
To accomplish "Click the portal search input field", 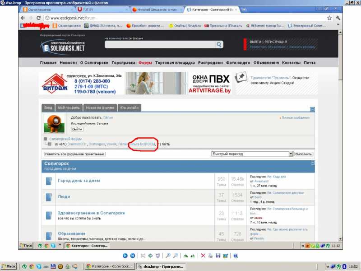I will point(160,44).
